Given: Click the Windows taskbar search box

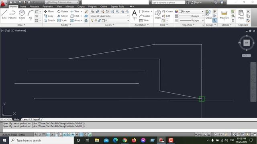Looking at the screenshot, I should (41, 140).
